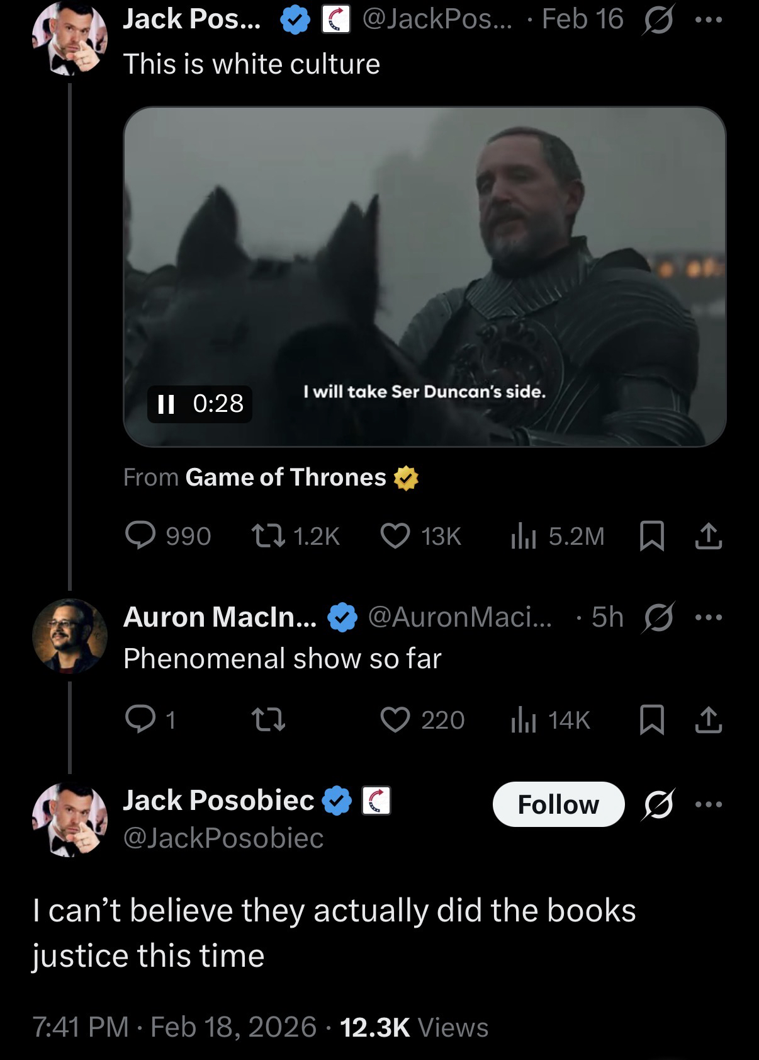Like the reply with 220 likes
The width and height of the screenshot is (759, 1060).
click(x=395, y=719)
